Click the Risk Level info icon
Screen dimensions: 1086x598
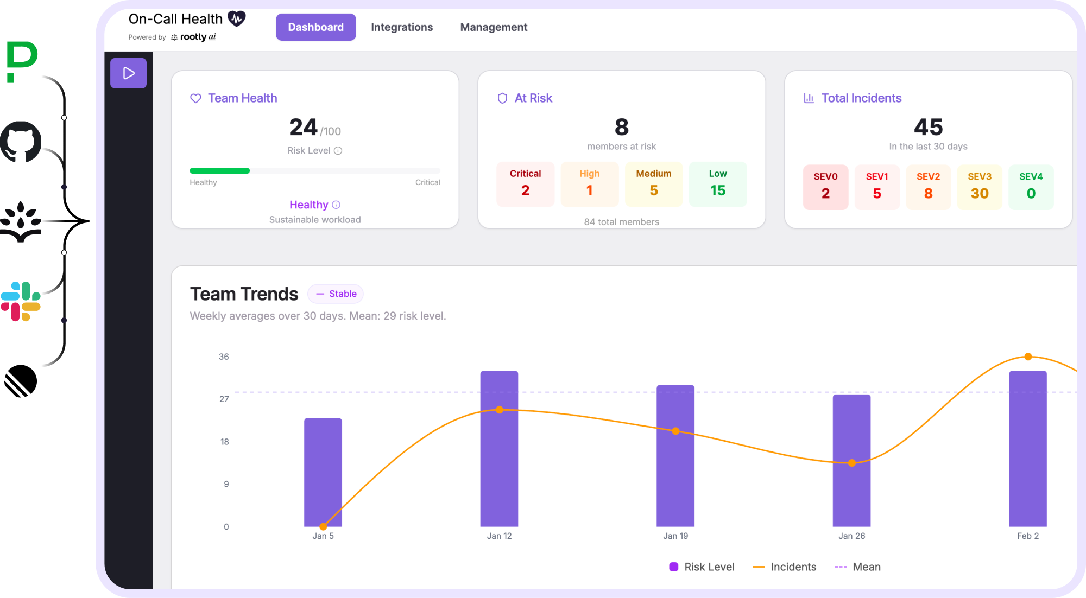(x=338, y=150)
